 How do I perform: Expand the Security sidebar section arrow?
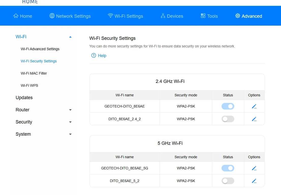(x=70, y=122)
